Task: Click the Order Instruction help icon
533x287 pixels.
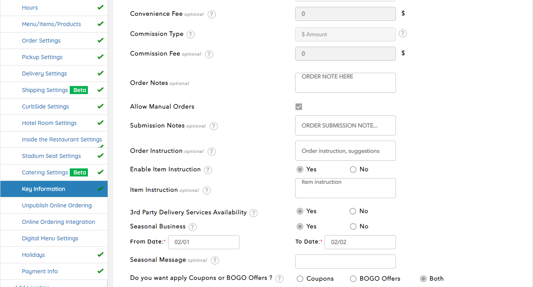Action: tap(211, 152)
